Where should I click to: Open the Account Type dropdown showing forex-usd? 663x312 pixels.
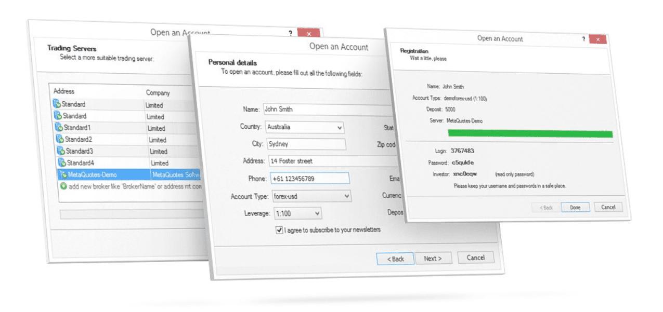click(311, 196)
